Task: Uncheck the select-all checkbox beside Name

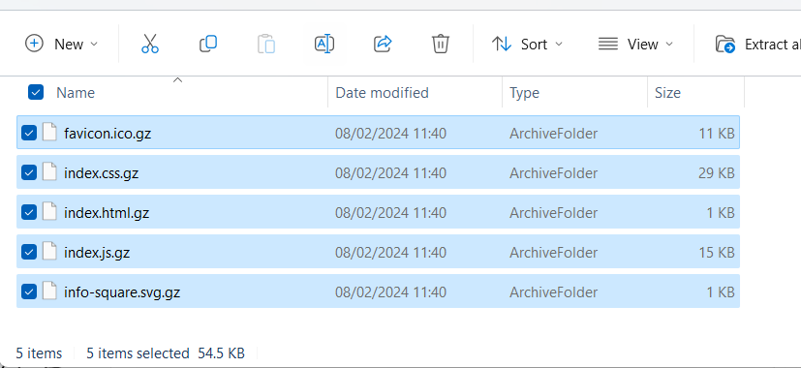Action: point(36,93)
